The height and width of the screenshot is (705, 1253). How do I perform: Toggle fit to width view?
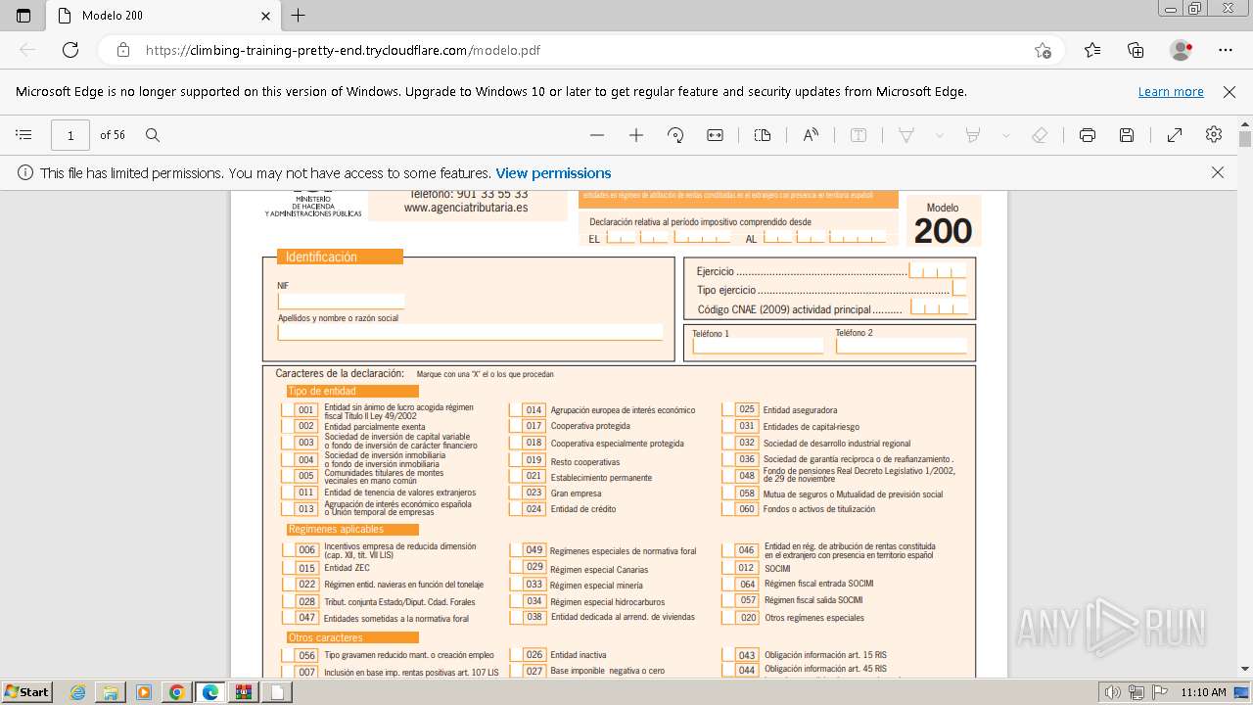(716, 135)
